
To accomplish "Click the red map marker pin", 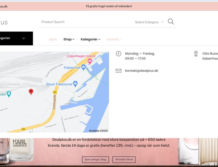I will 31,92.
